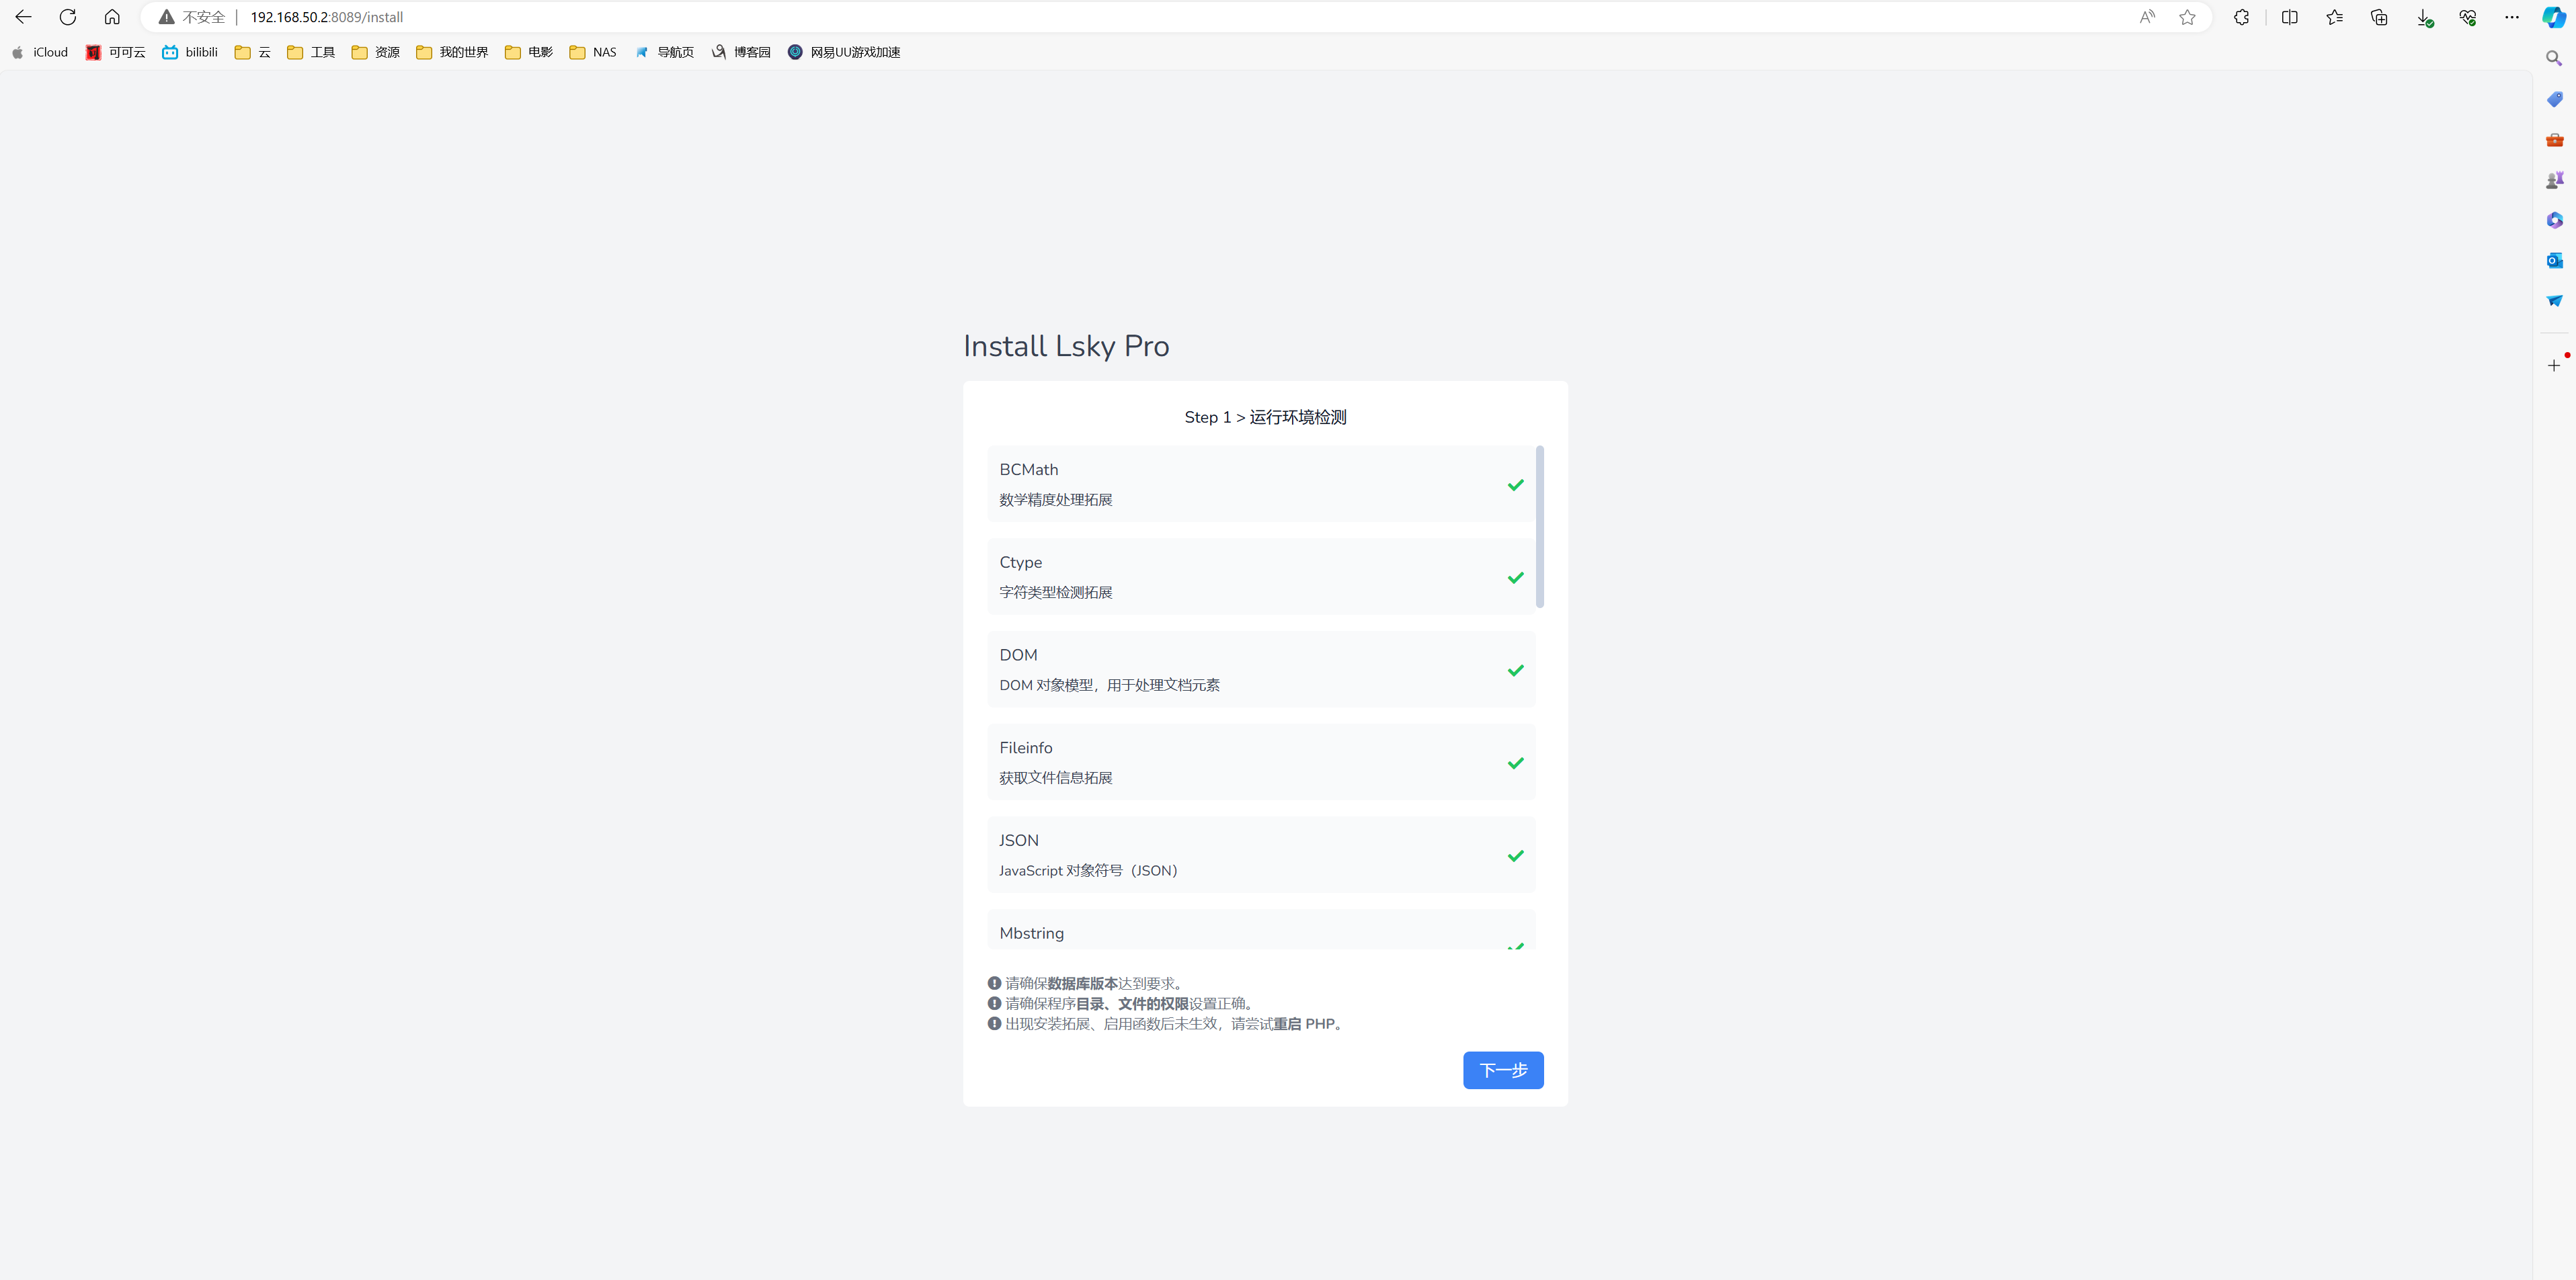Click the 字符类型检测拓展 description
Viewport: 2576px width, 1280px height.
coord(1056,593)
